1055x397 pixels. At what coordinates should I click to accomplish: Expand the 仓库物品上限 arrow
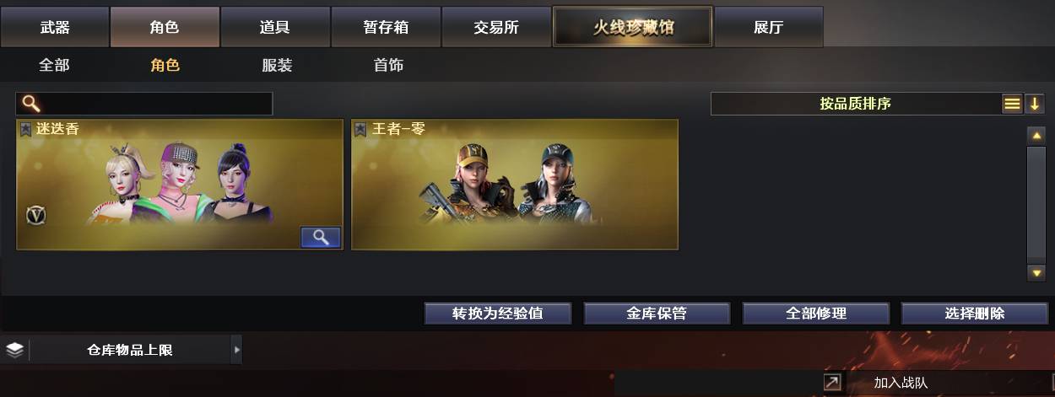point(236,350)
